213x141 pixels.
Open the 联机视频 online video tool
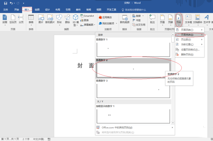click(125, 19)
